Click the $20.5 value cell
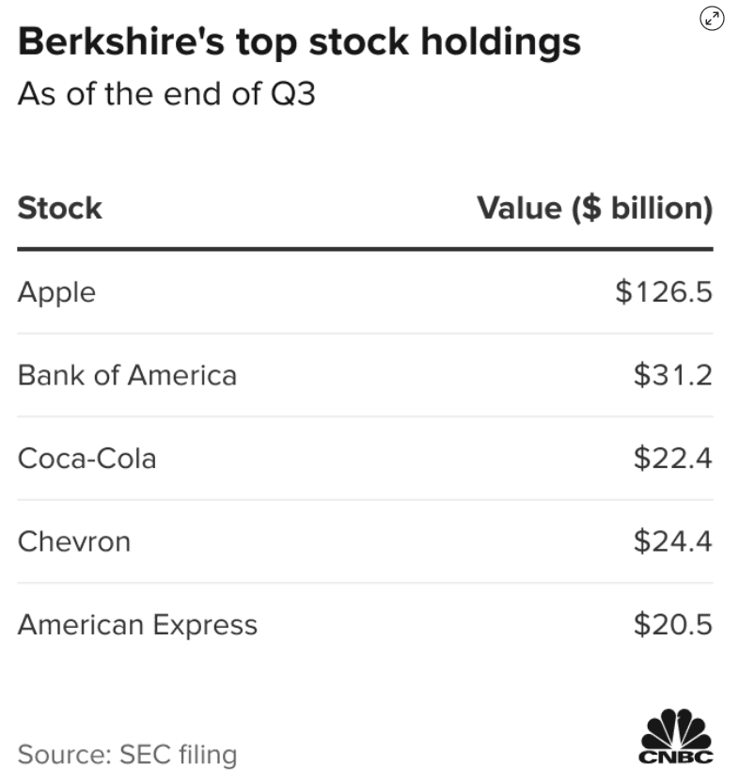This screenshot has width=739, height=781. (672, 625)
